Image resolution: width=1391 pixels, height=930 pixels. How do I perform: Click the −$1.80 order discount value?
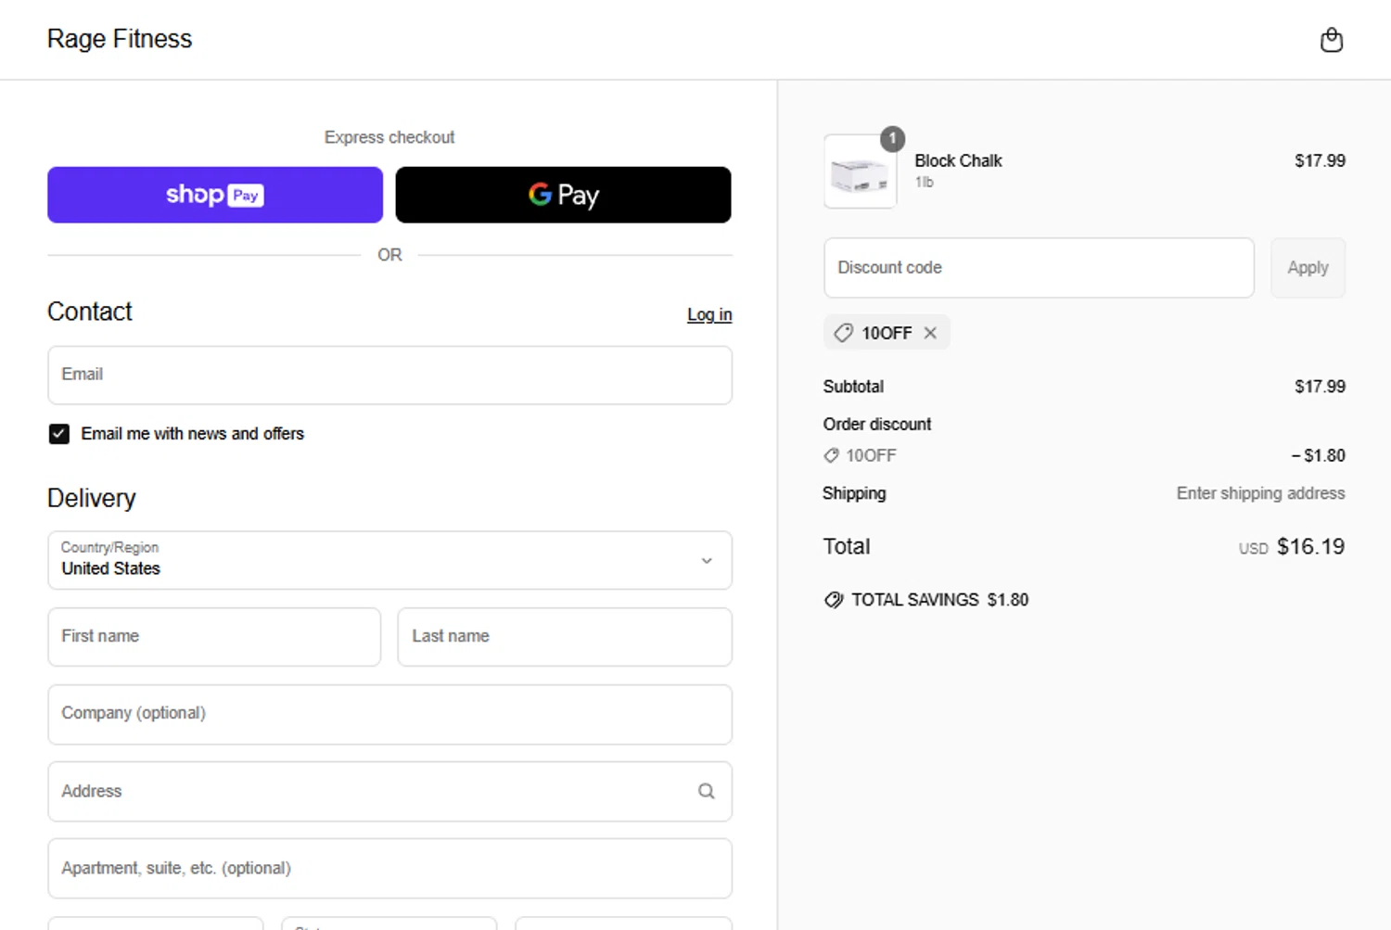(x=1318, y=455)
